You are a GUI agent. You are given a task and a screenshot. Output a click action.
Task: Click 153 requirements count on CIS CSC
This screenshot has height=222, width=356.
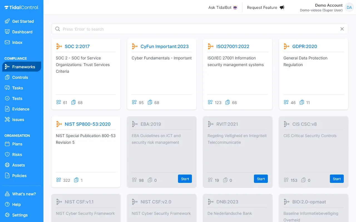point(294,180)
